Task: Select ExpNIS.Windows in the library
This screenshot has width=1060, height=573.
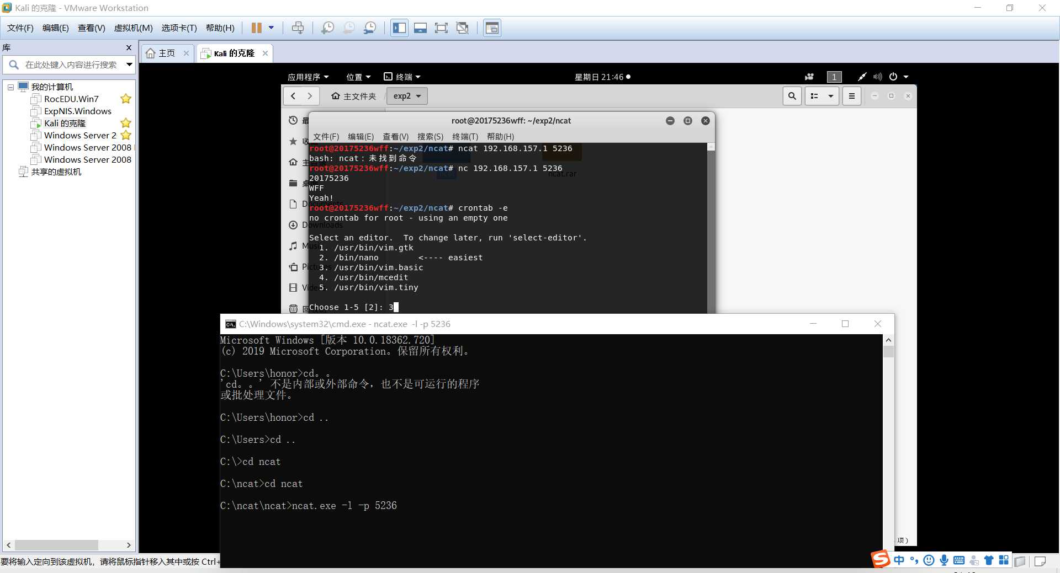Action: pos(78,111)
